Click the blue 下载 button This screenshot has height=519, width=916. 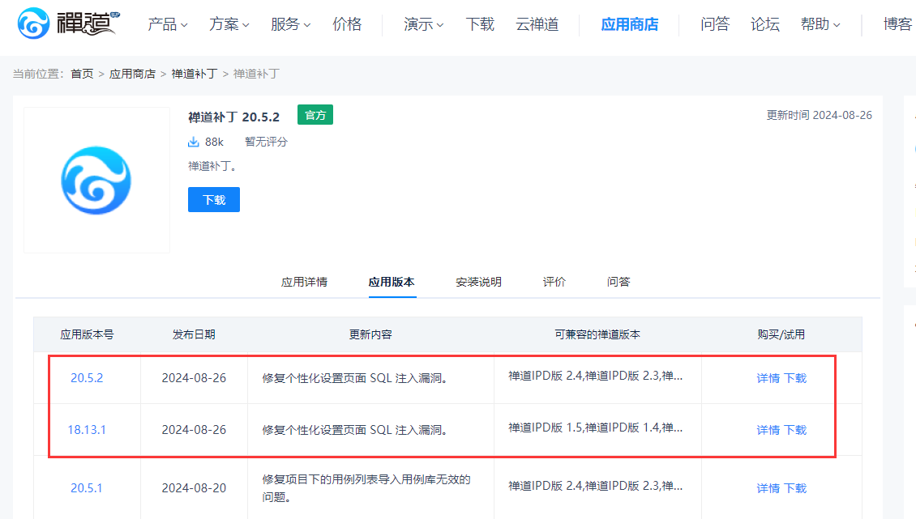point(214,200)
